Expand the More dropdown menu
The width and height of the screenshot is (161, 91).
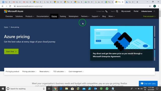tap(111, 16)
